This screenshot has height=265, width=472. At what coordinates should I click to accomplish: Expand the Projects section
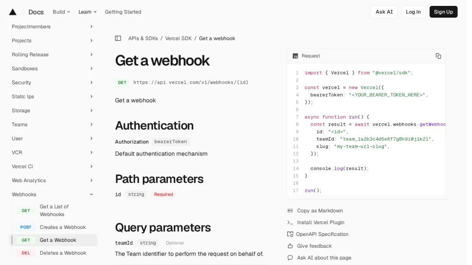pyautogui.click(x=53, y=40)
